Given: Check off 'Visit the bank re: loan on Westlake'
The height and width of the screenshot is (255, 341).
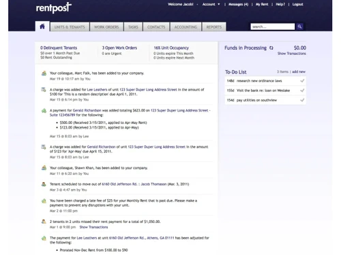Looking at the screenshot, I should 302,90.
